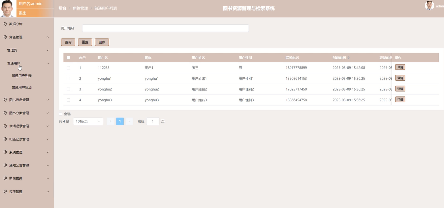Viewport: 444px width, 208px height.
Task: Go to previous page arrow in pagination
Action: 111,121
